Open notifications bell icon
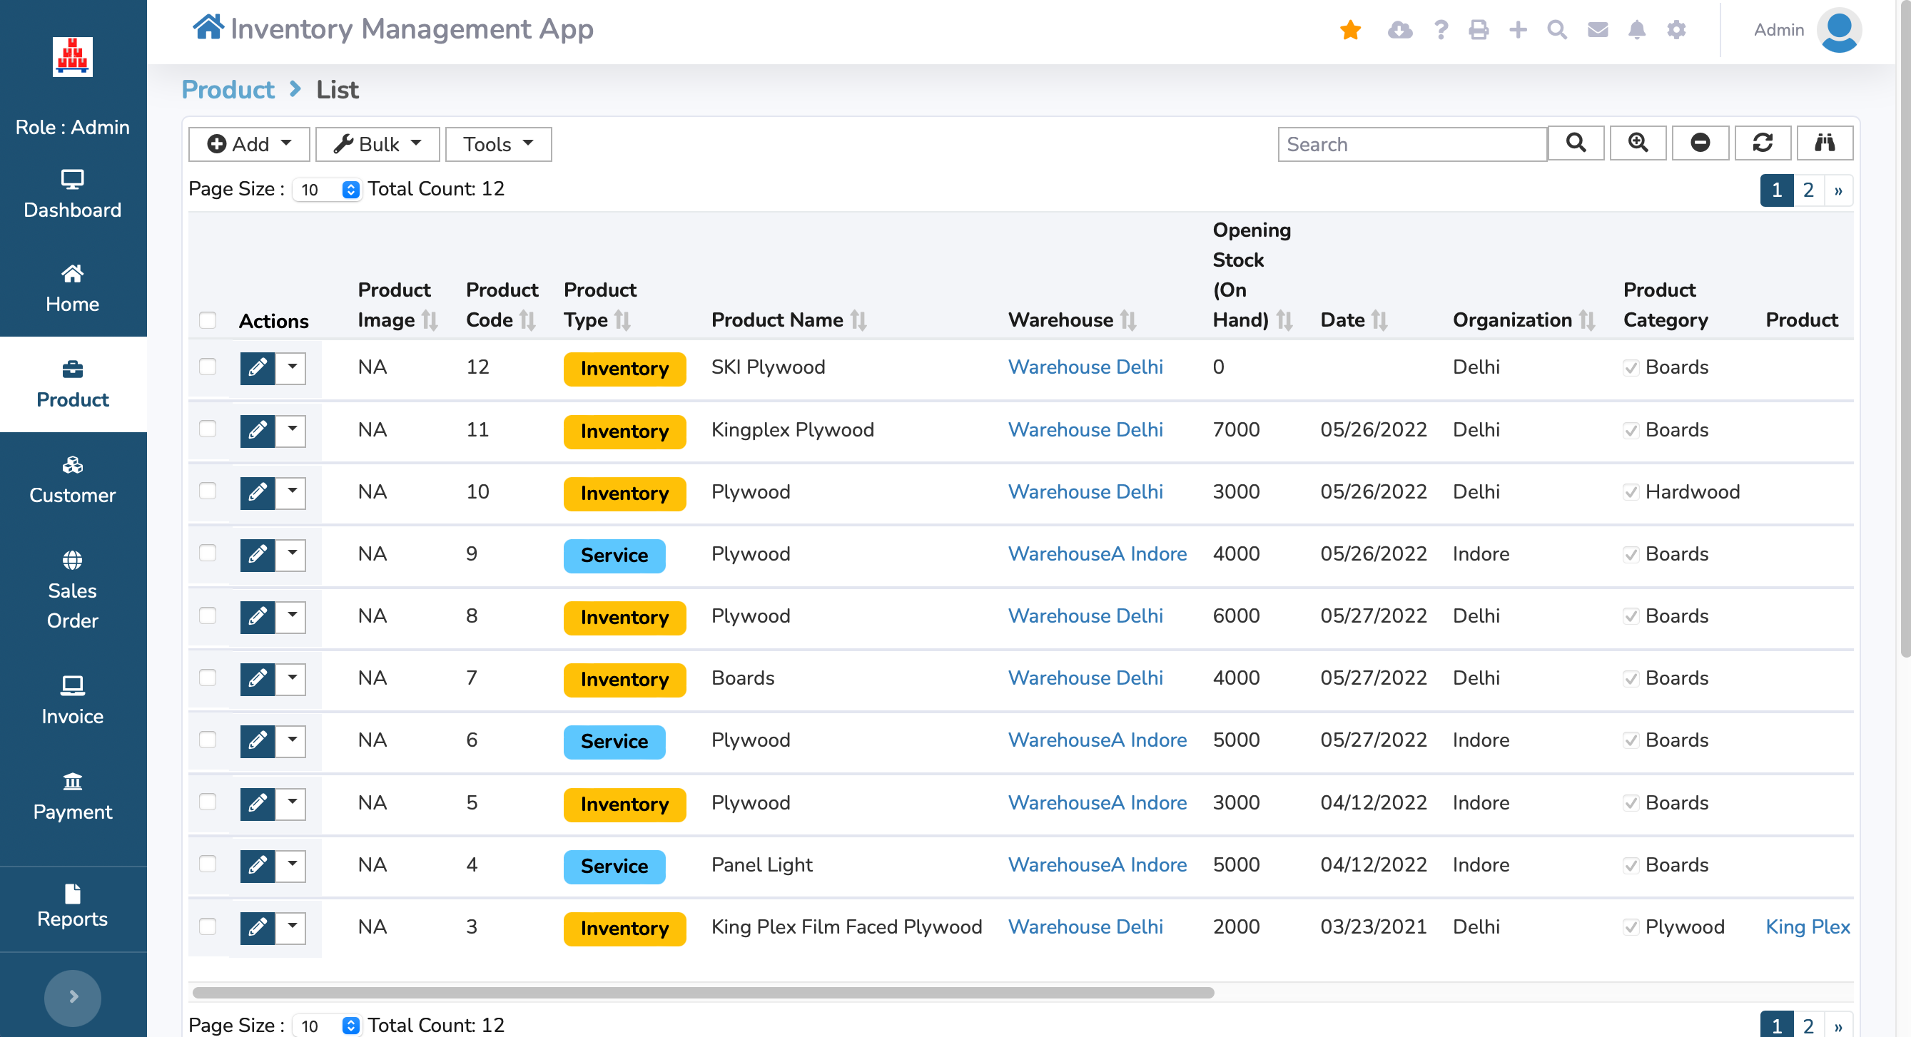Viewport: 1911px width, 1037px height. 1636,30
